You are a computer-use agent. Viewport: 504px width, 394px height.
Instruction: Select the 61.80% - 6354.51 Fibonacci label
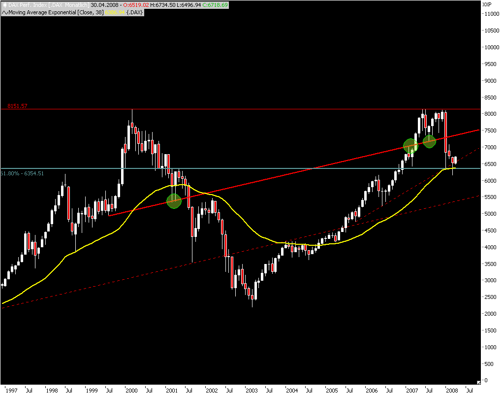point(22,173)
